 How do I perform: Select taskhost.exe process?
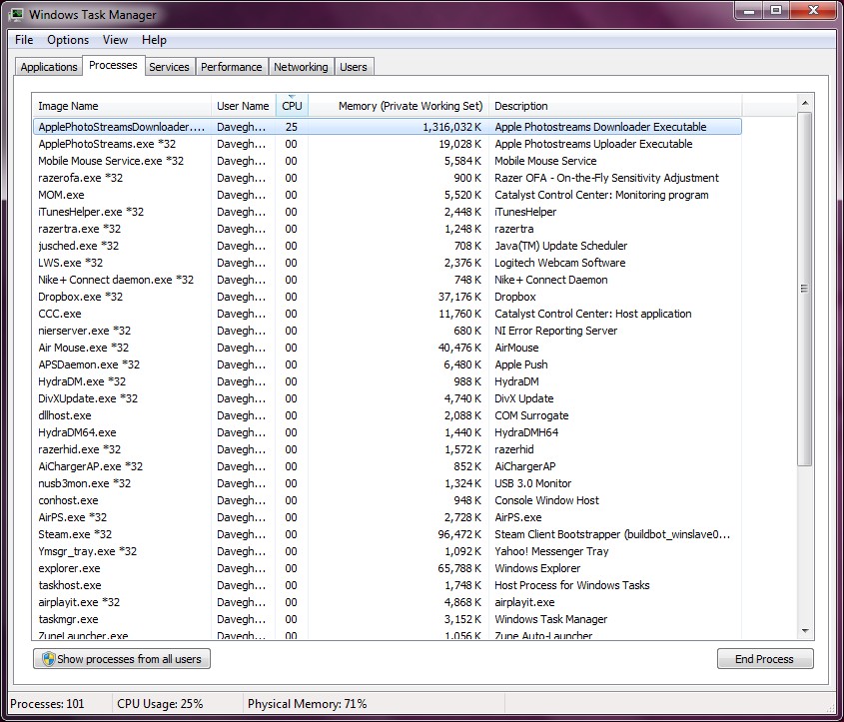point(387,585)
